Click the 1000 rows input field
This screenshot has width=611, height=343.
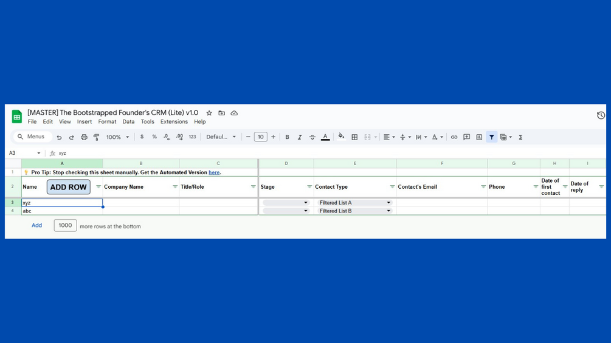pos(65,226)
